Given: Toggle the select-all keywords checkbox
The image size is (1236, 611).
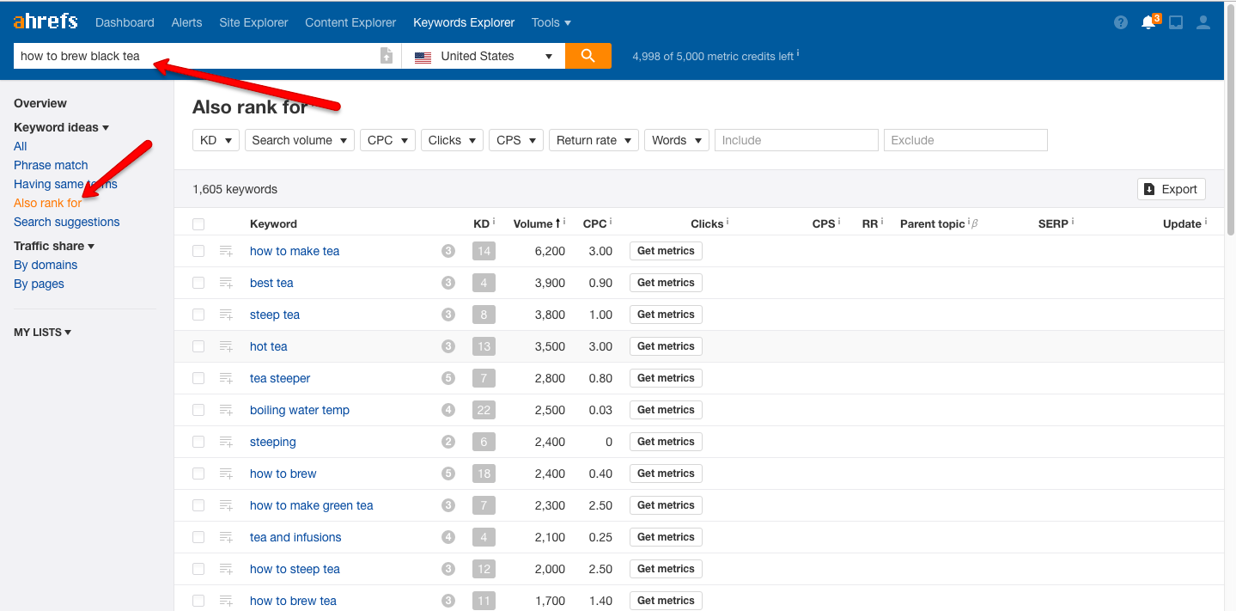Looking at the screenshot, I should point(198,224).
